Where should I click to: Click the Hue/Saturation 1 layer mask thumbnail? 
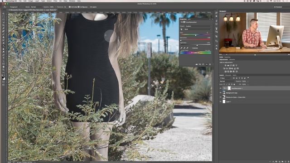point(229,88)
